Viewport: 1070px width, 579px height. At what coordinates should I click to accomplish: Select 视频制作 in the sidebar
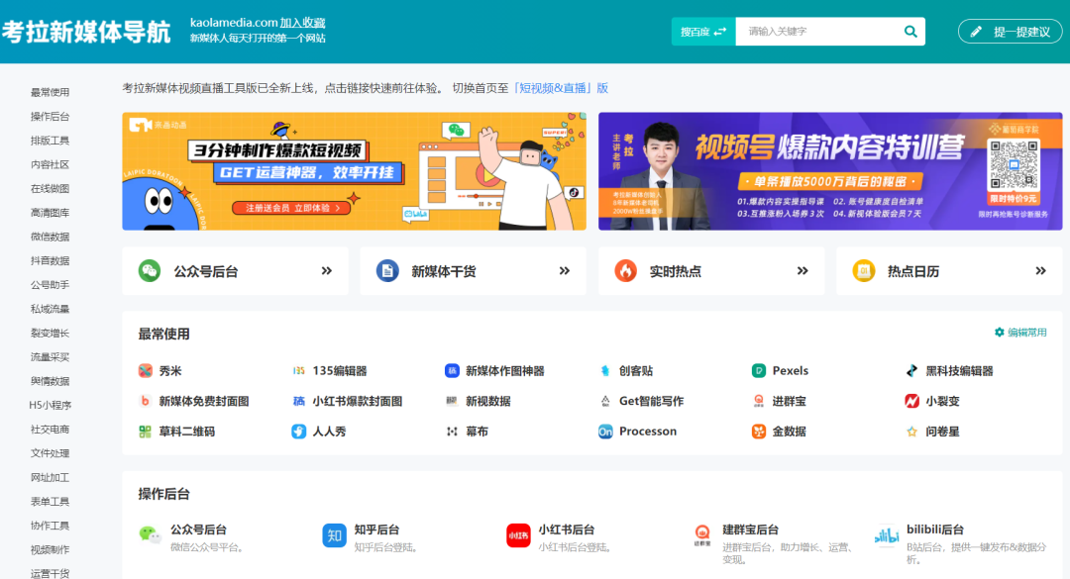(x=50, y=549)
